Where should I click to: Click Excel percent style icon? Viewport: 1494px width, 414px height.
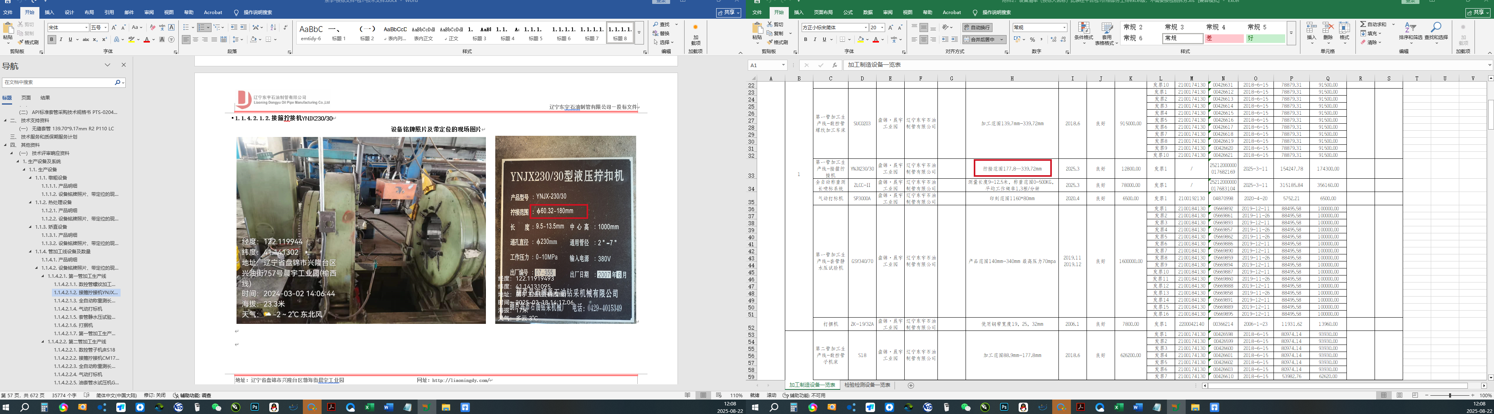[x=1032, y=39]
